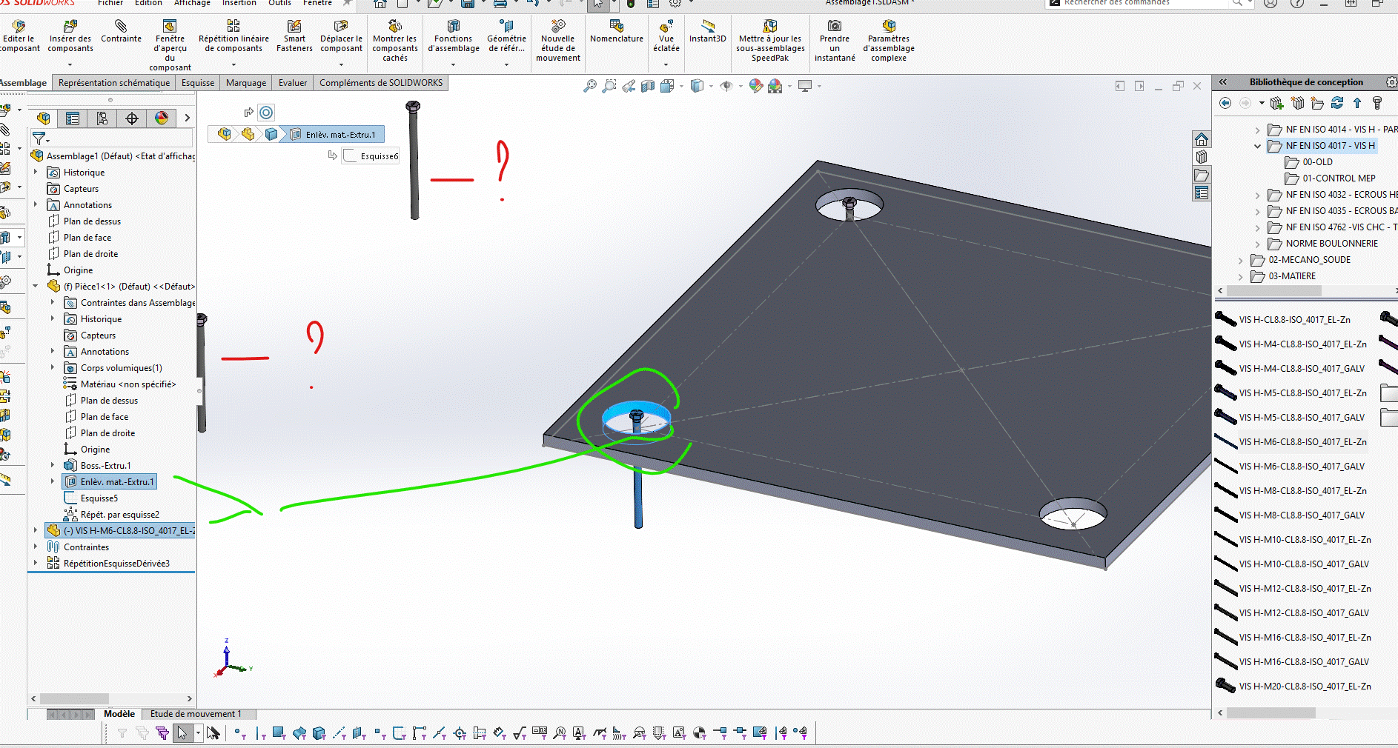Open the Contrainte mate tool

tap(121, 33)
